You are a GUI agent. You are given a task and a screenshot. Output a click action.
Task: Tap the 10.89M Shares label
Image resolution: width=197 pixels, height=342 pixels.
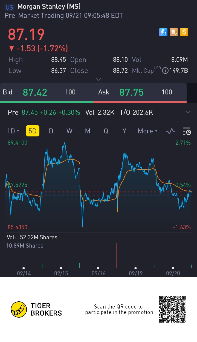coord(25,246)
